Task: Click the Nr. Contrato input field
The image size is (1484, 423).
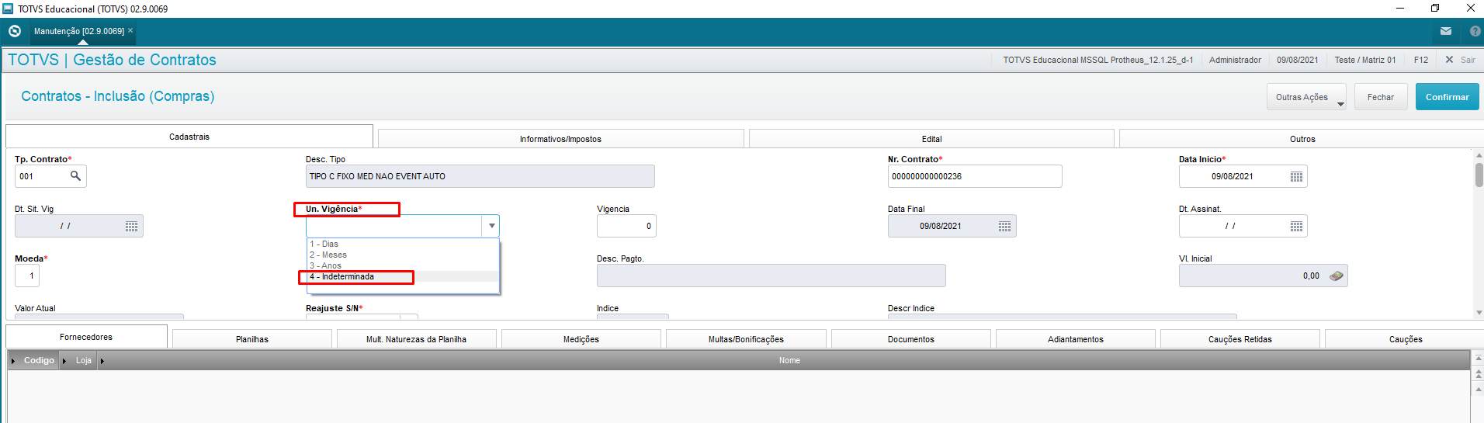Action: (x=975, y=176)
